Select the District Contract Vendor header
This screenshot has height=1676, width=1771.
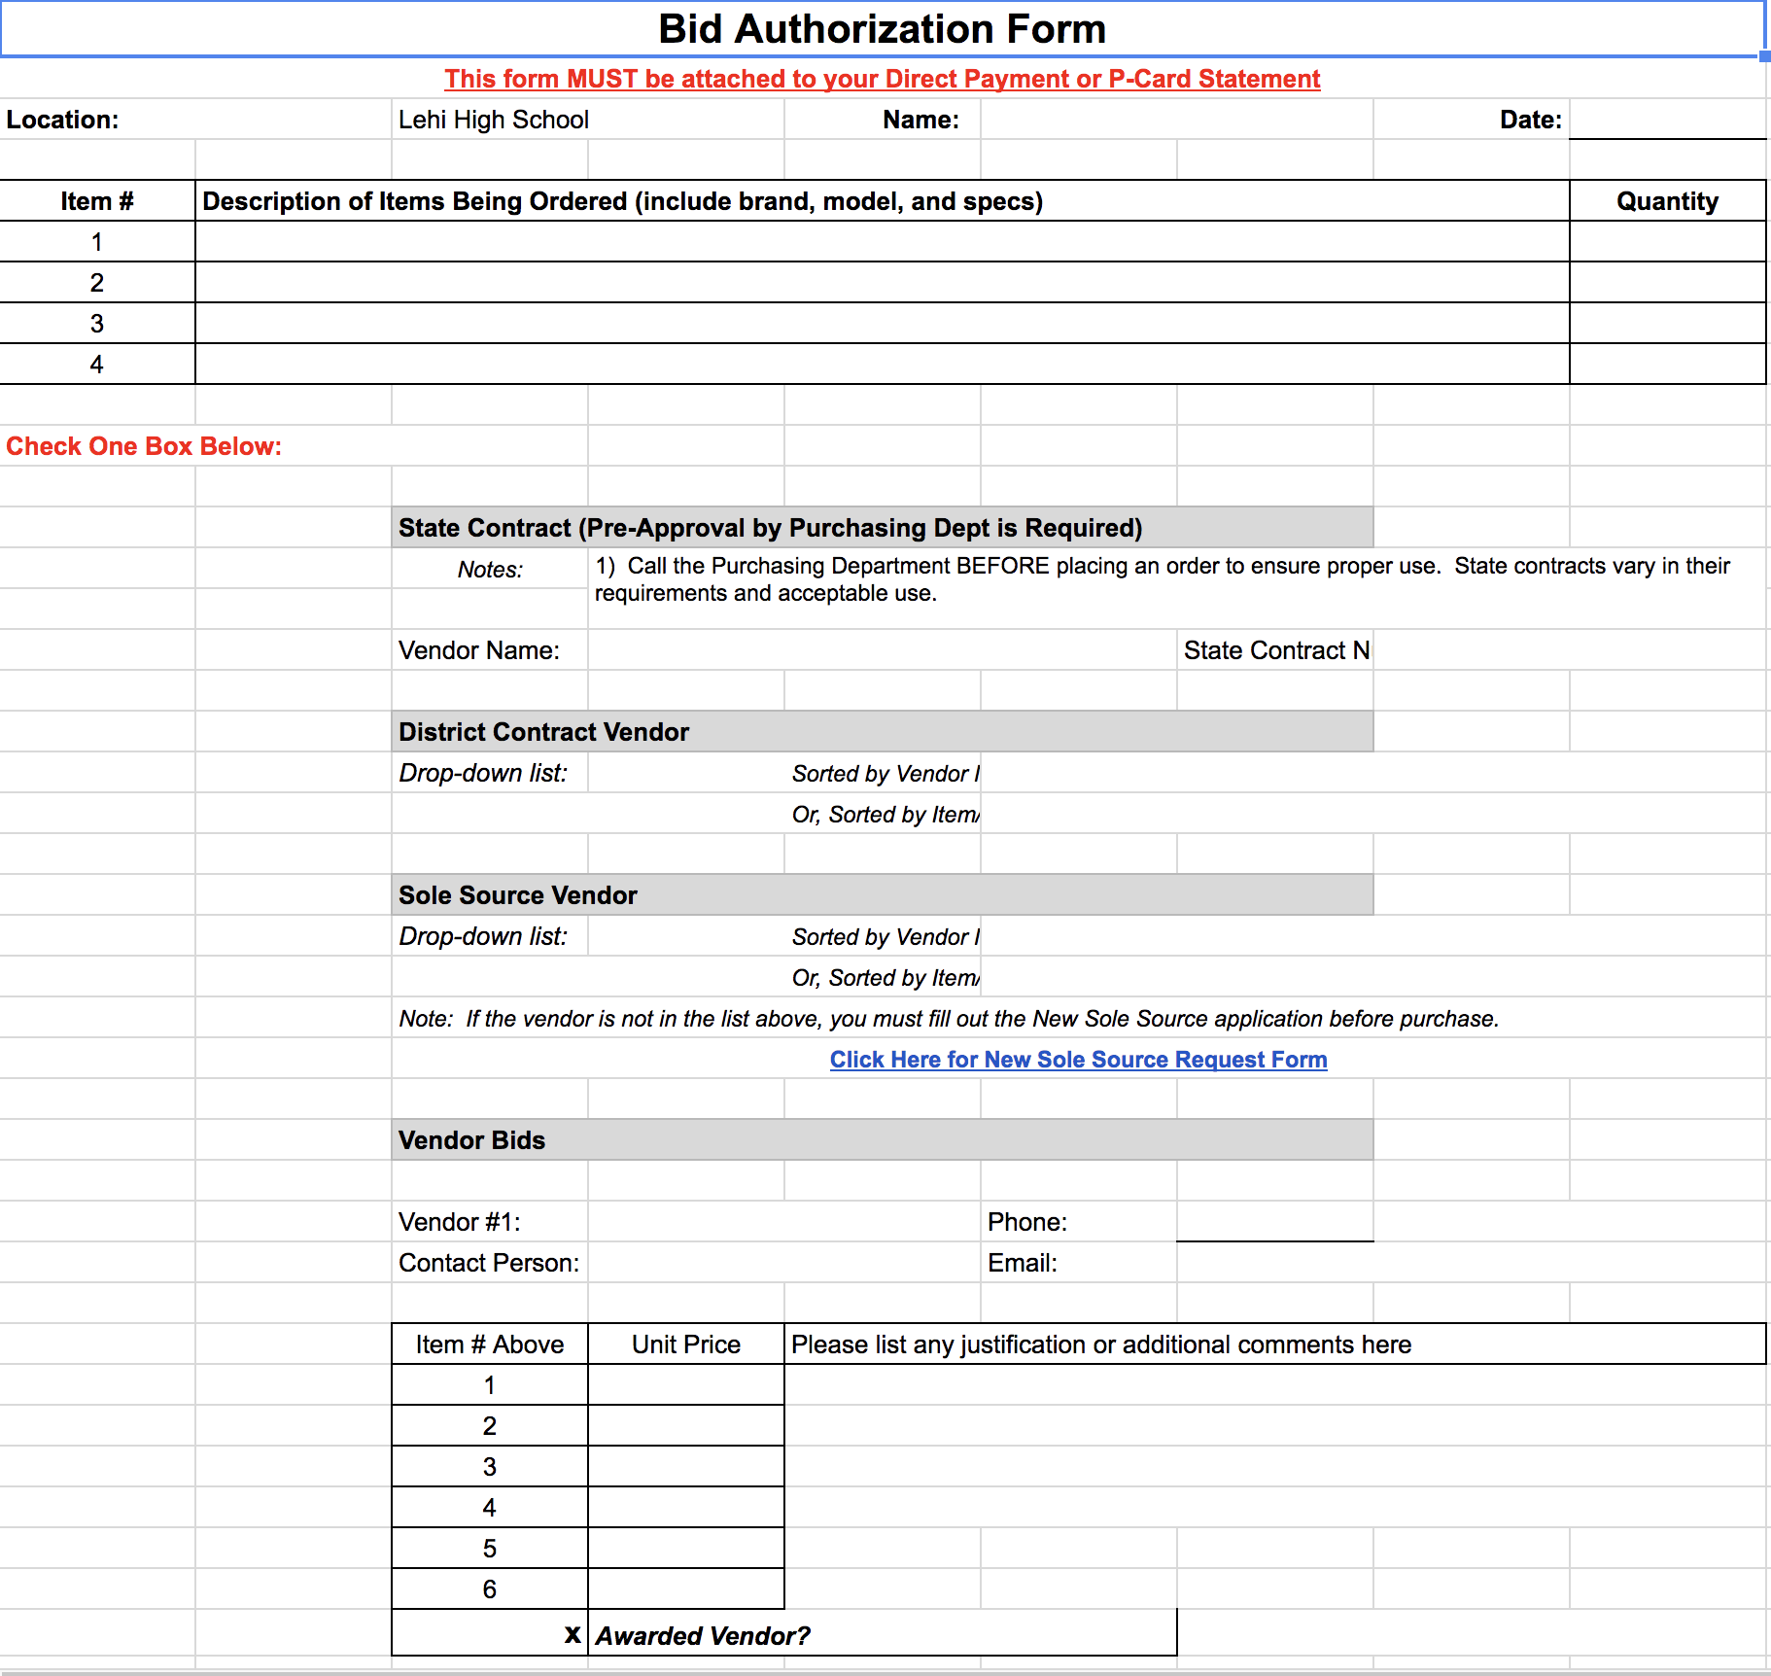[x=883, y=732]
